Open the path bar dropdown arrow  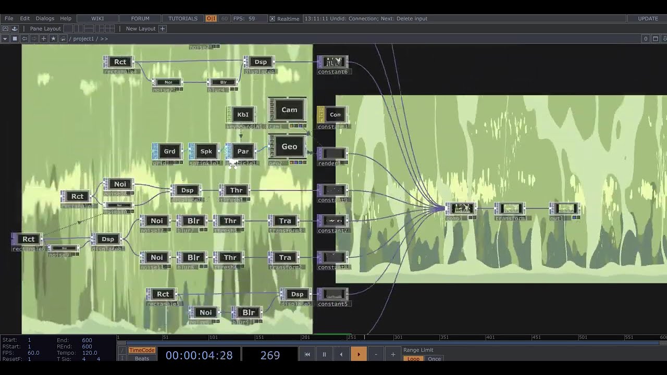pos(5,39)
